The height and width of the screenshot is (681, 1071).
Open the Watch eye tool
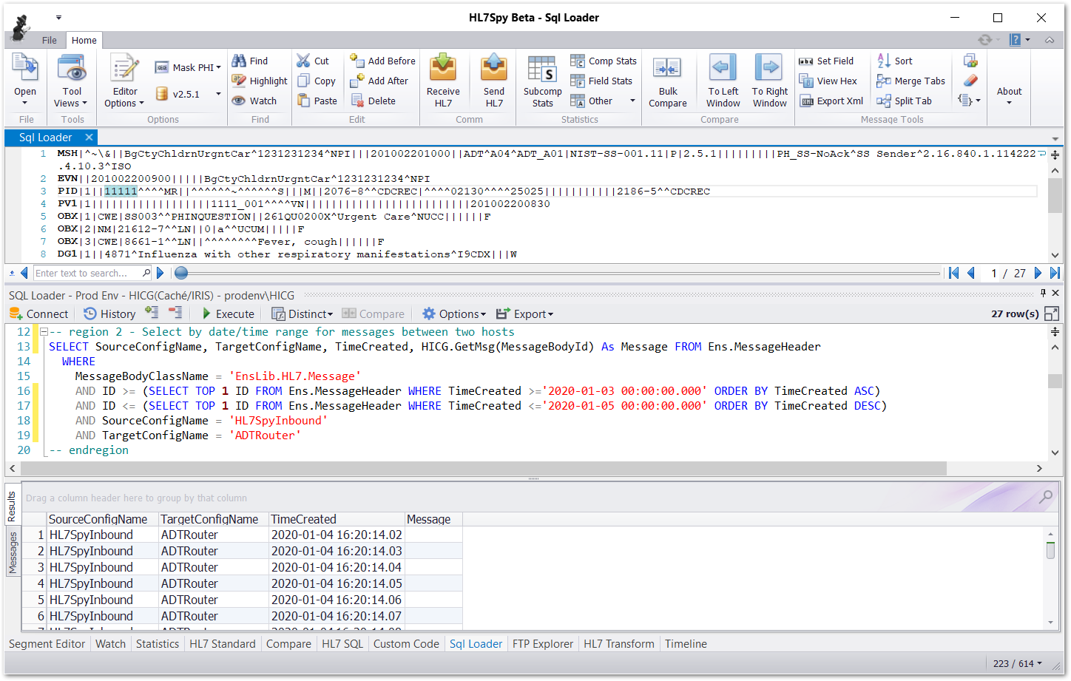coord(254,101)
